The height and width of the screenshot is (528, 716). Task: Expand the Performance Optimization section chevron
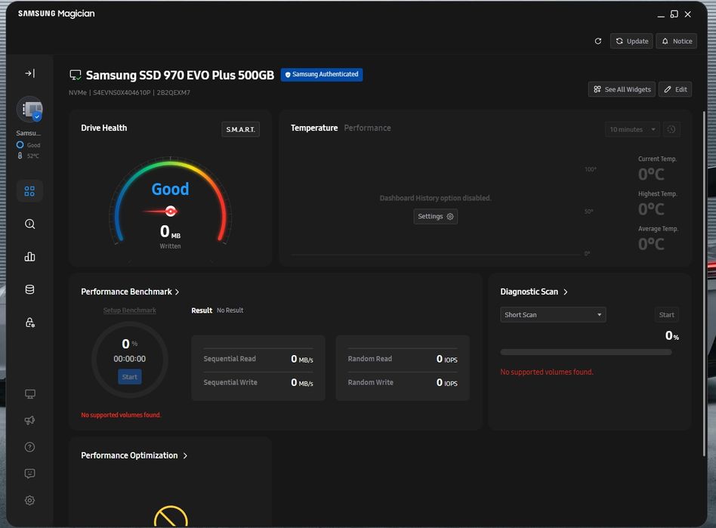[x=185, y=455]
